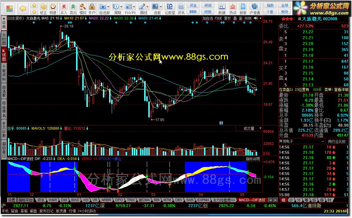This screenshot has width=352, height=218.
Task: Click 加自选 add to watchlist
Action: 208,18
